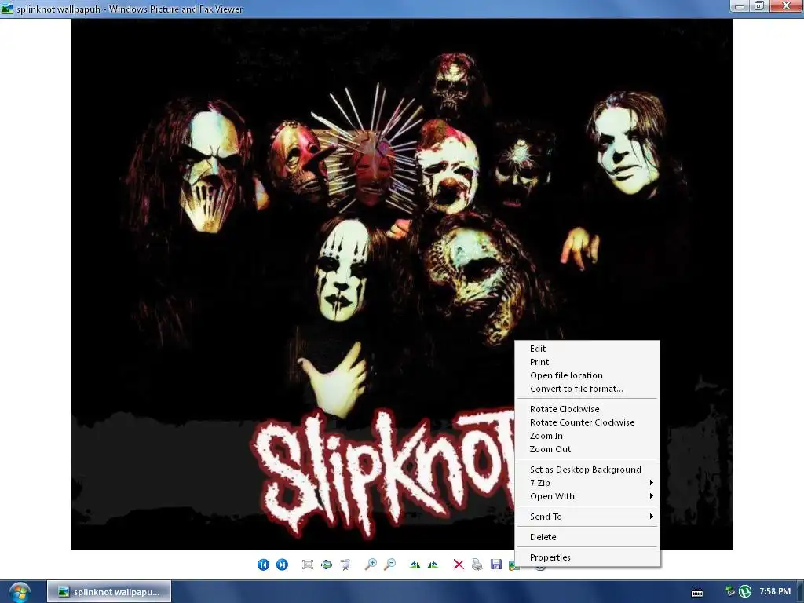Start the slide show

[345, 565]
